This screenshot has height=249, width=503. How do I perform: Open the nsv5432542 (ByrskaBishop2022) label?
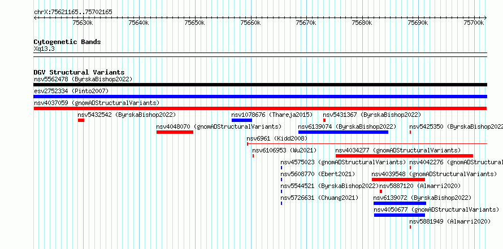click(x=127, y=115)
